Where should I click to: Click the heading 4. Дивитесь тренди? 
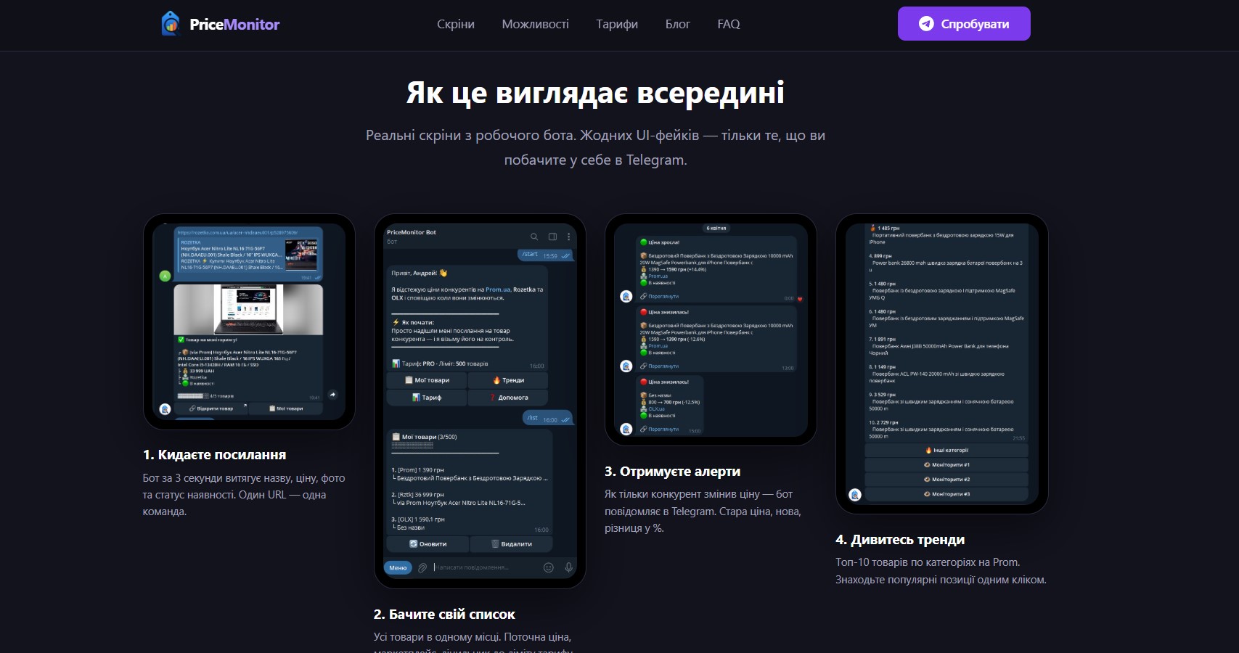coord(900,540)
